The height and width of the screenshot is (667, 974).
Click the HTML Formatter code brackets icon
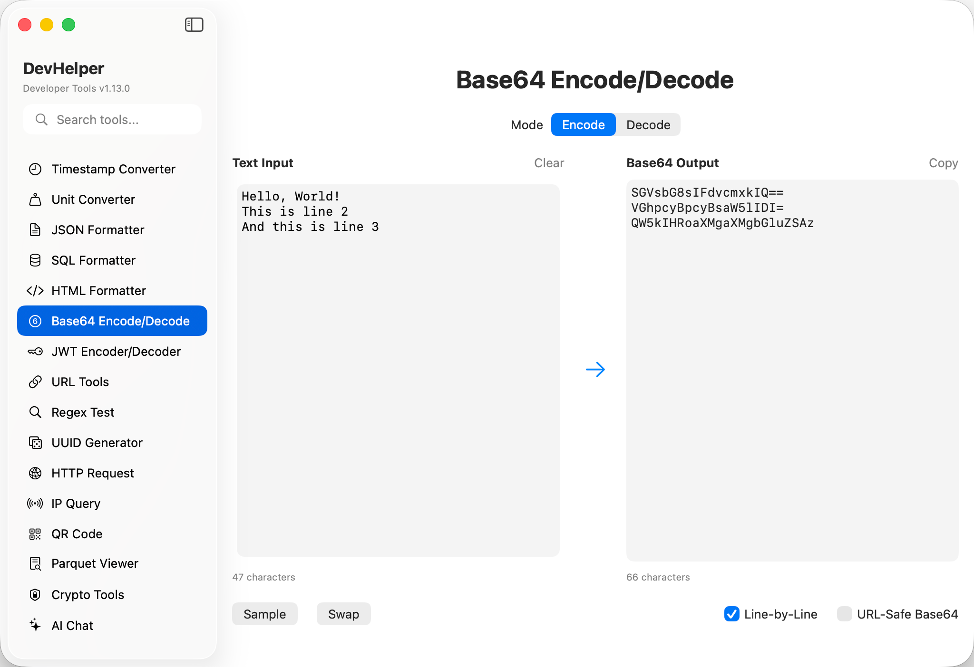(x=35, y=291)
